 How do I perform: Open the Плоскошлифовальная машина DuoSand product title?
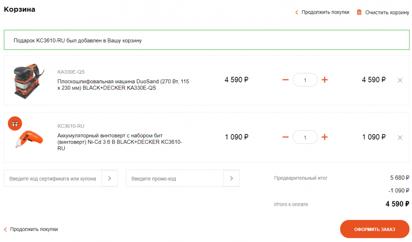click(x=123, y=85)
